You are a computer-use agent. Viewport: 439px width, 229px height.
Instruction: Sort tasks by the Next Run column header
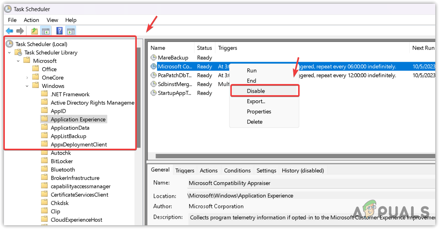coord(423,48)
